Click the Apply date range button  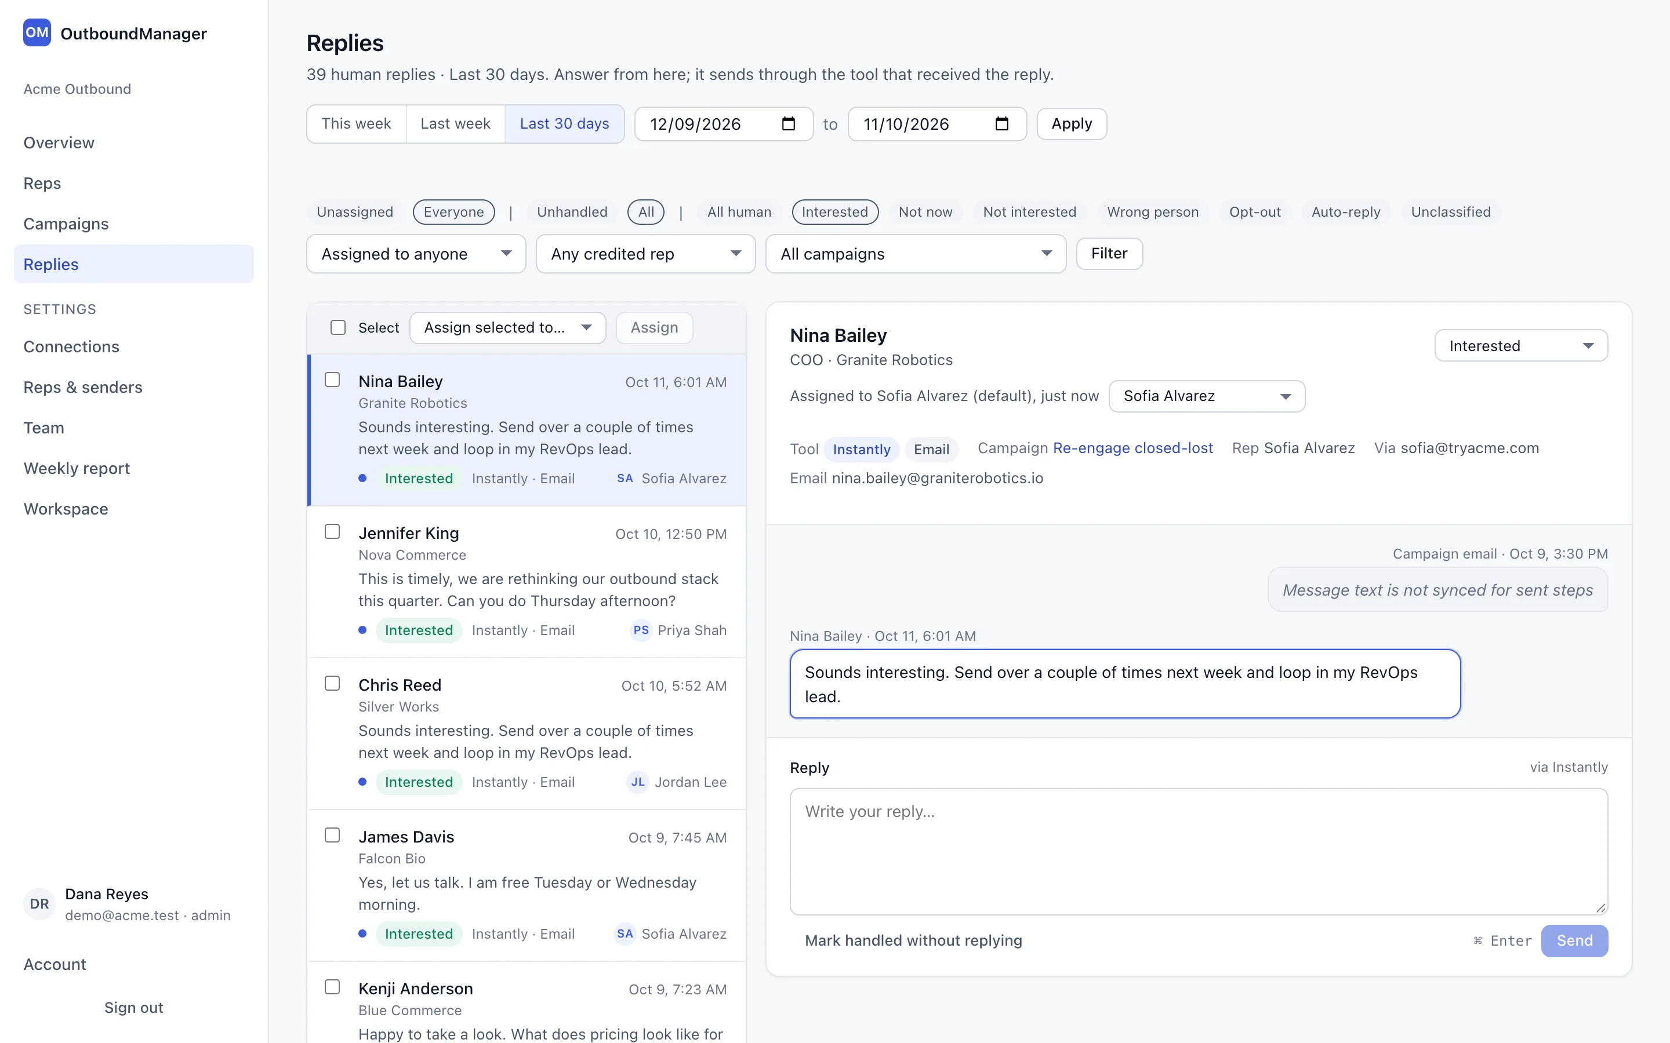coord(1072,123)
